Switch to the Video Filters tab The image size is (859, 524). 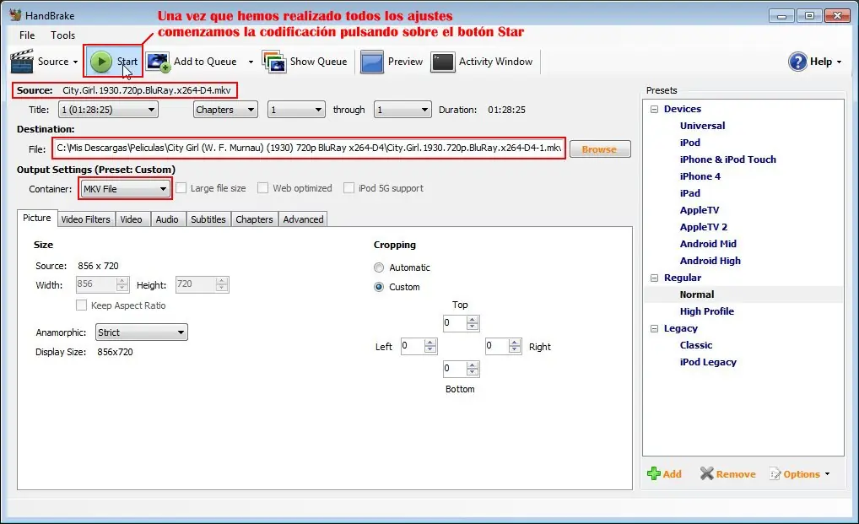(x=86, y=219)
